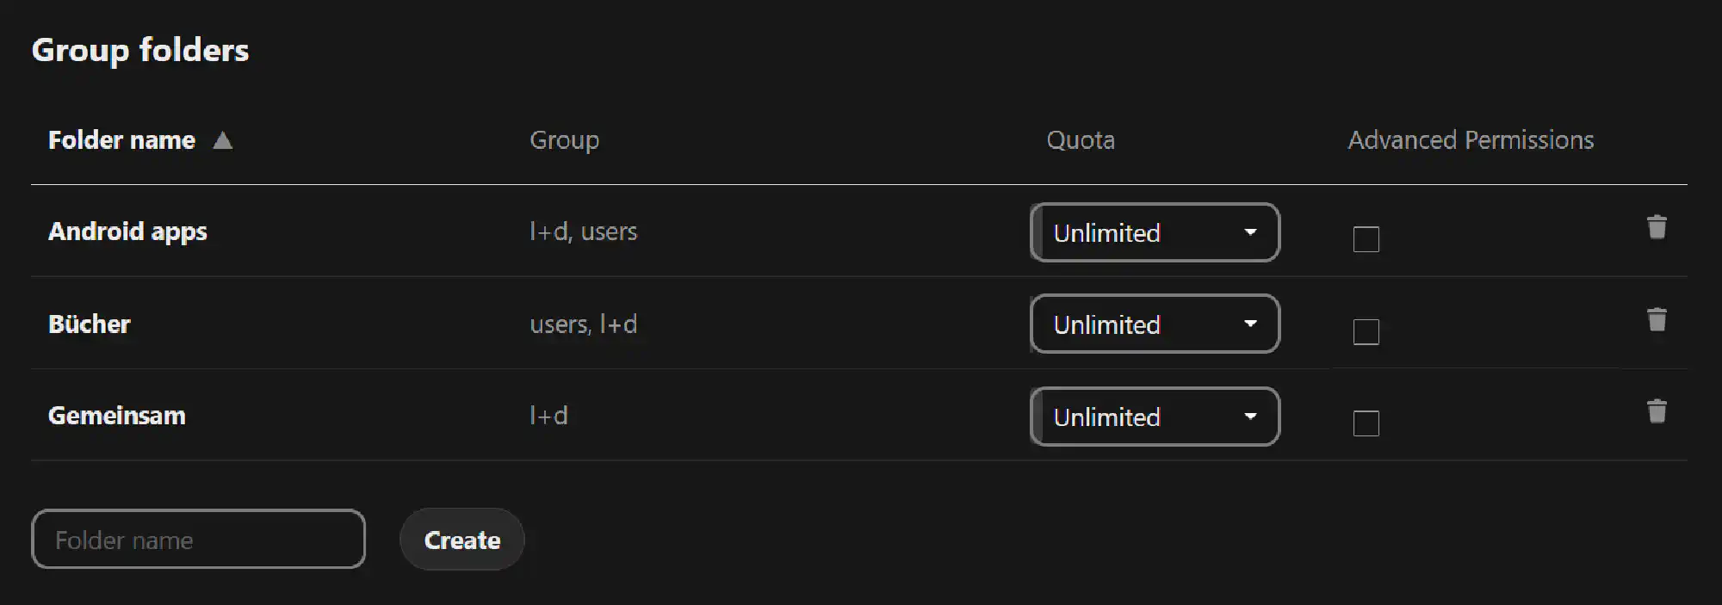Image resolution: width=1722 pixels, height=605 pixels.
Task: Enable Advanced Permissions for Android apps
Action: coord(1366,239)
